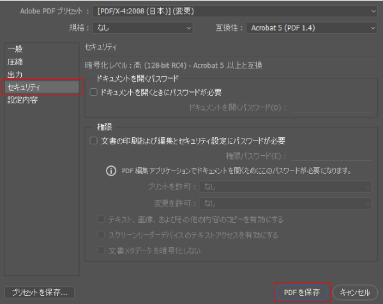The width and height of the screenshot is (383, 304).
Task: Select the 圧縮 category
Action: tap(42, 62)
